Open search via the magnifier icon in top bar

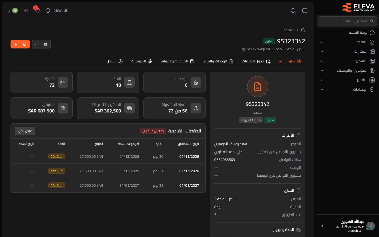click(x=293, y=11)
